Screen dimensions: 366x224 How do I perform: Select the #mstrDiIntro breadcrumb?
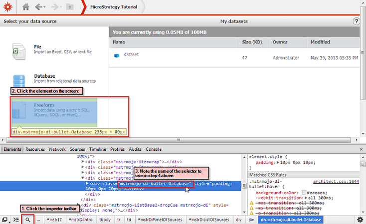80,220
